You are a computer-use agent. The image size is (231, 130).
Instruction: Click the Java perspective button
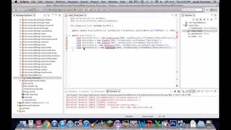coord(214,10)
